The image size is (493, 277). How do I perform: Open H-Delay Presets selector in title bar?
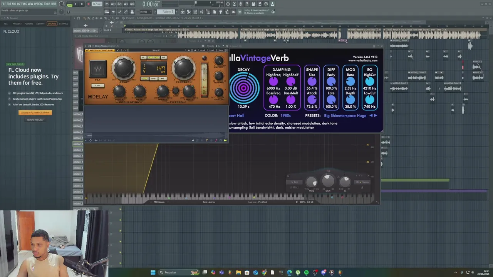tap(211, 46)
